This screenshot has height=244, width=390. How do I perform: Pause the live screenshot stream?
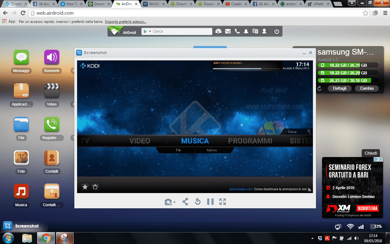pyautogui.click(x=210, y=202)
